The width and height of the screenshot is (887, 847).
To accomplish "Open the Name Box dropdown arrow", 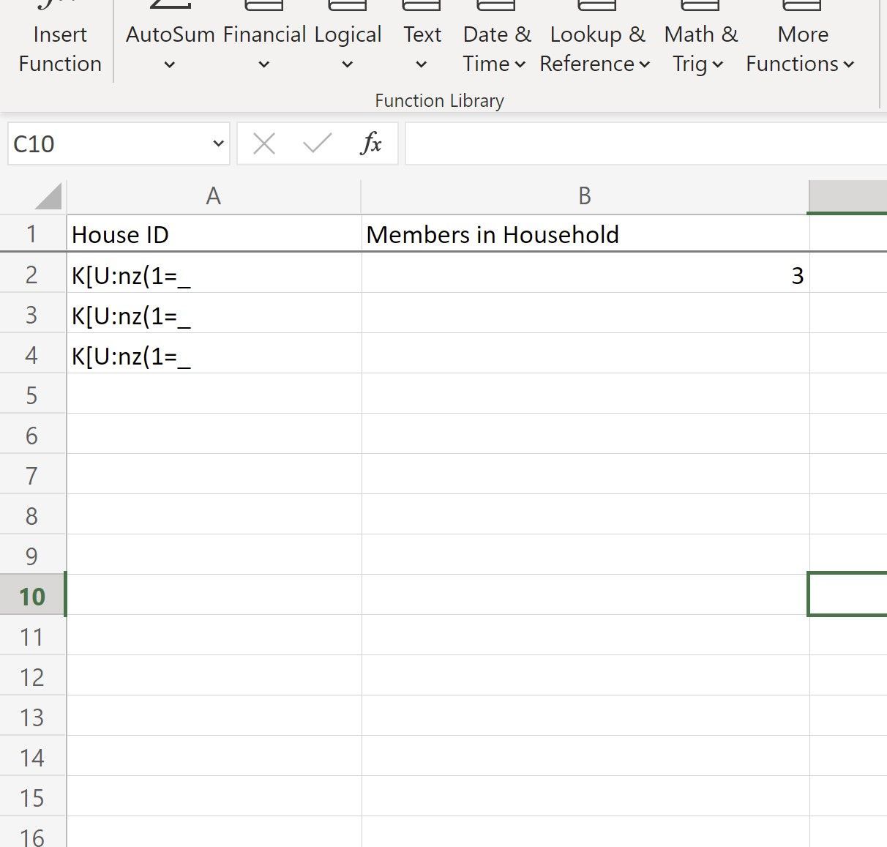I will [217, 143].
